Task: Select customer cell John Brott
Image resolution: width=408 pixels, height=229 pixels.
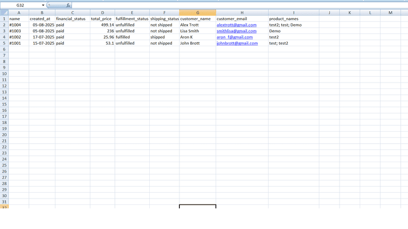Action: point(198,43)
